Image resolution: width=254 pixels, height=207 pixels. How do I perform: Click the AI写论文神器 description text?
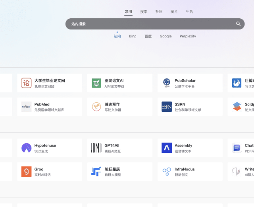tap(114, 86)
